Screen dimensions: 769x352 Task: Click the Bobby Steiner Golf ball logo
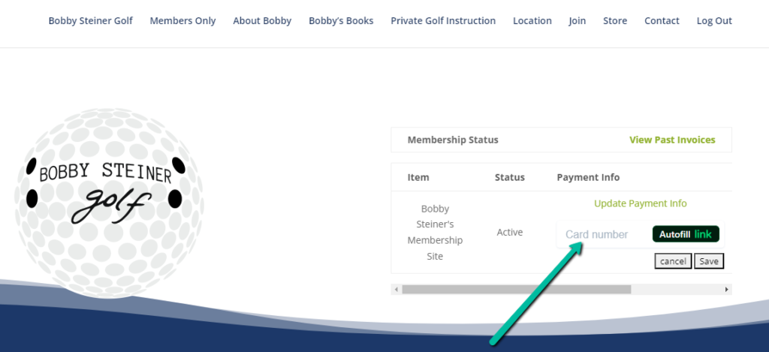108,203
